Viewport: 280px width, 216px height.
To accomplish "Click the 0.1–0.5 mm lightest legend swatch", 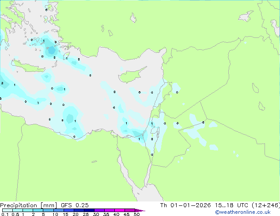I will point(8,210).
